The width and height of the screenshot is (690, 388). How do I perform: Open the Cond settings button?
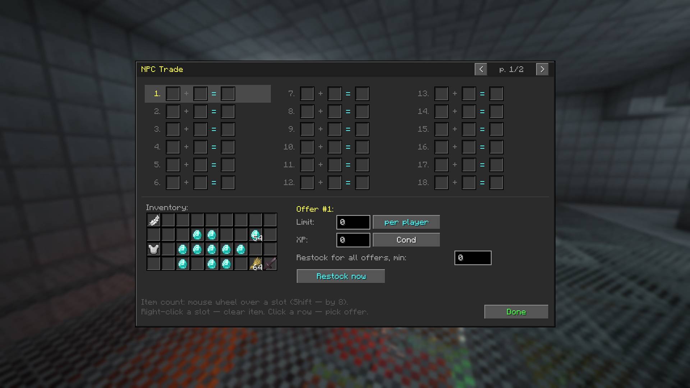(x=406, y=240)
